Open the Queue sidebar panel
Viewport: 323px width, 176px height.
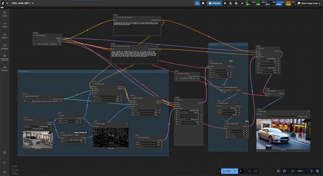(5, 14)
